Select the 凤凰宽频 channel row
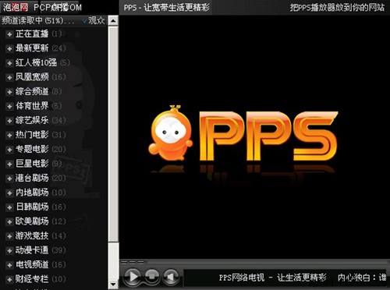This screenshot has height=290, width=390. click(41, 77)
